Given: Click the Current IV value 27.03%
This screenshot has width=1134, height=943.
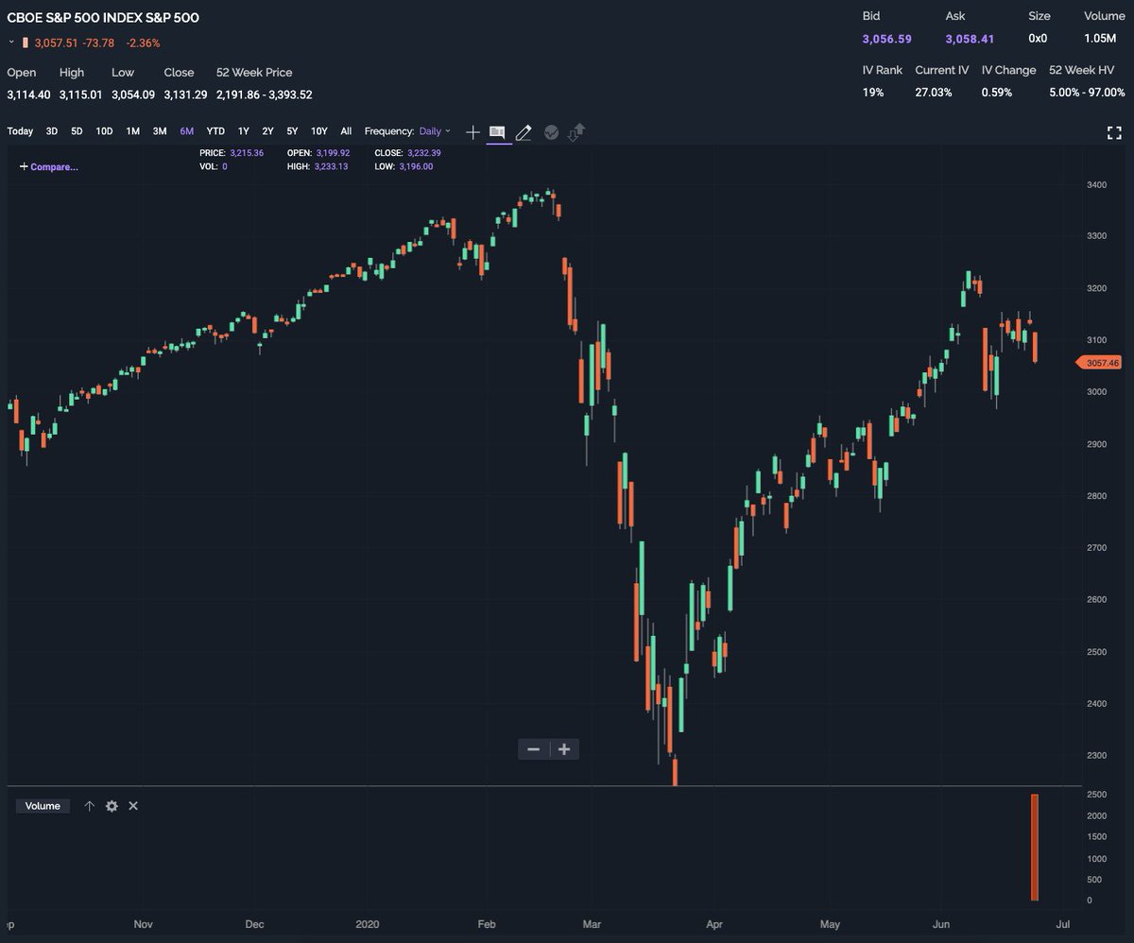Looking at the screenshot, I should [x=934, y=93].
